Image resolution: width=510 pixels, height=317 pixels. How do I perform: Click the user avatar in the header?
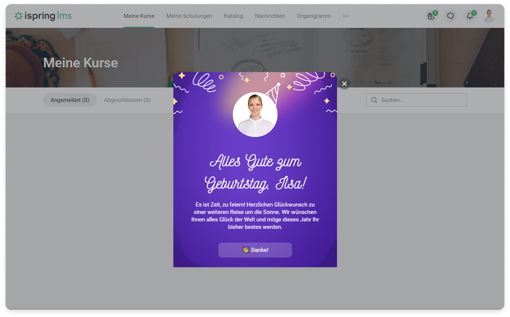point(489,16)
